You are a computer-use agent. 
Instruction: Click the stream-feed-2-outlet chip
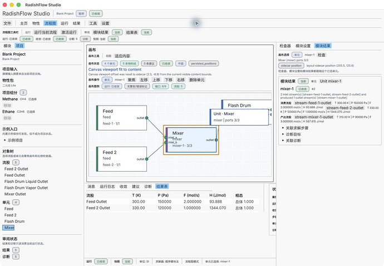tap(345, 108)
